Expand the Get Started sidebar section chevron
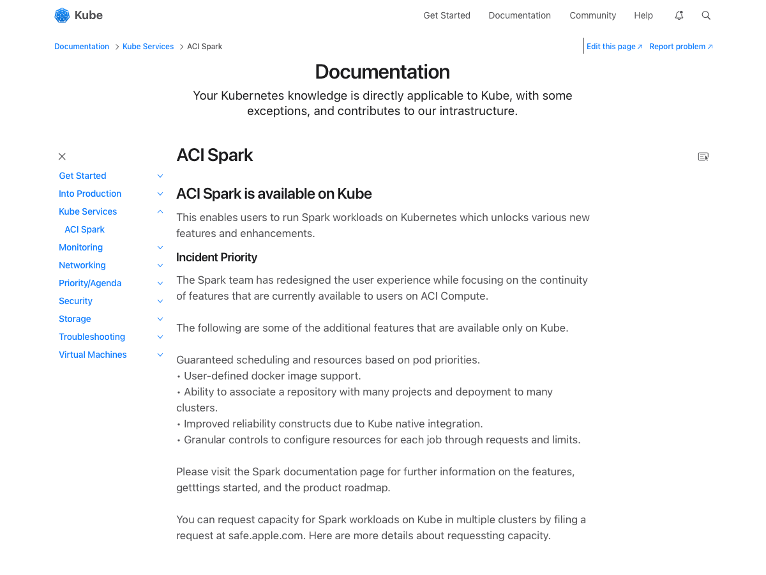This screenshot has width=766, height=575. click(160, 176)
